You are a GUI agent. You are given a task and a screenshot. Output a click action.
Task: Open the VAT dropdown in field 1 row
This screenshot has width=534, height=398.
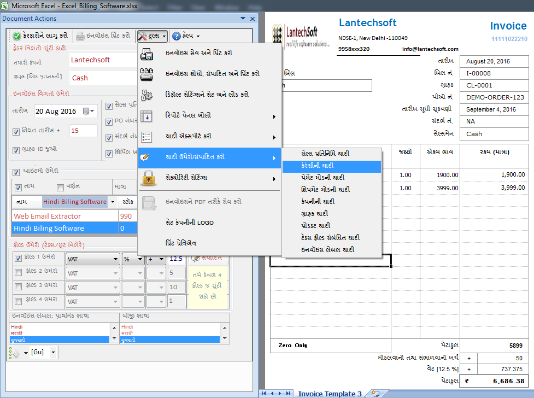tap(115, 259)
